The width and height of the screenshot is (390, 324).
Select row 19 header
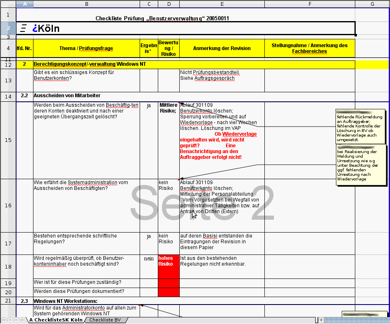(8, 283)
